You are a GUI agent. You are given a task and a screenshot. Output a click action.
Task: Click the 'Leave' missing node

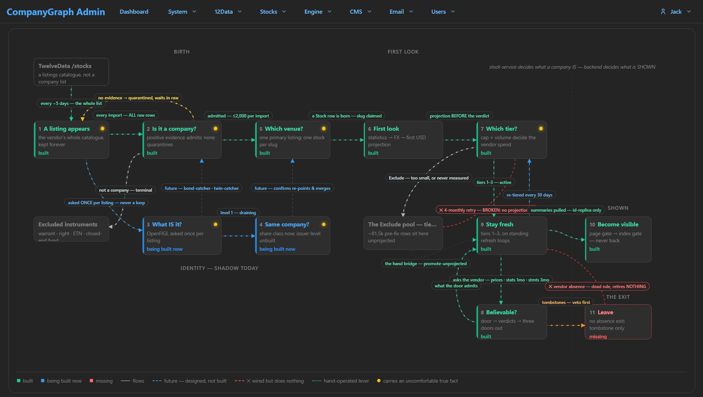618,322
